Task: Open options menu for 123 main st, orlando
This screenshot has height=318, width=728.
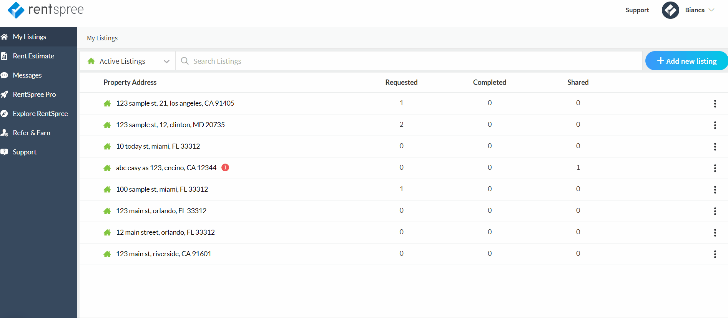Action: point(715,211)
